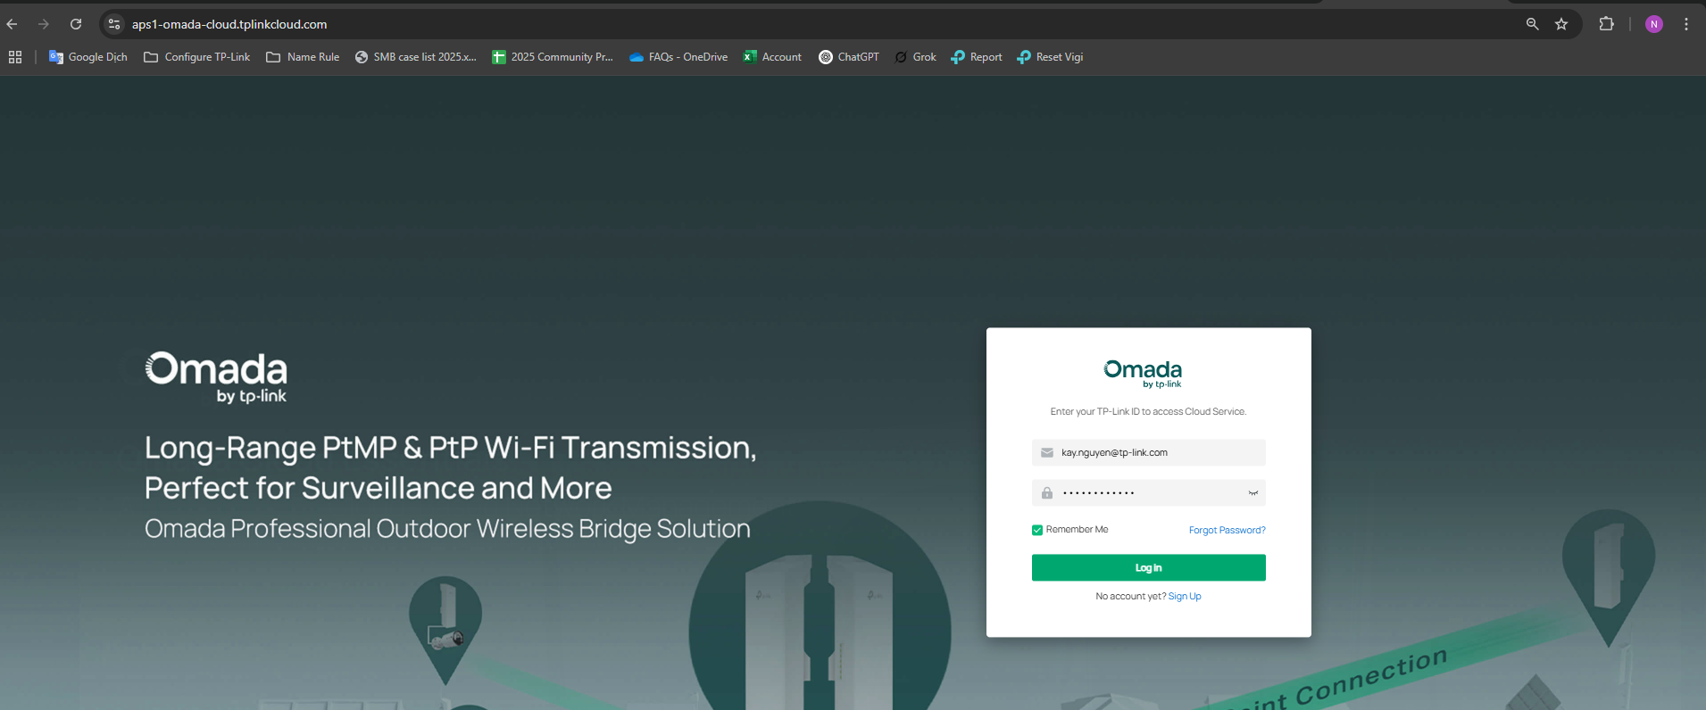Go back to the previous page
Screen dimensions: 1706x710
(12, 24)
